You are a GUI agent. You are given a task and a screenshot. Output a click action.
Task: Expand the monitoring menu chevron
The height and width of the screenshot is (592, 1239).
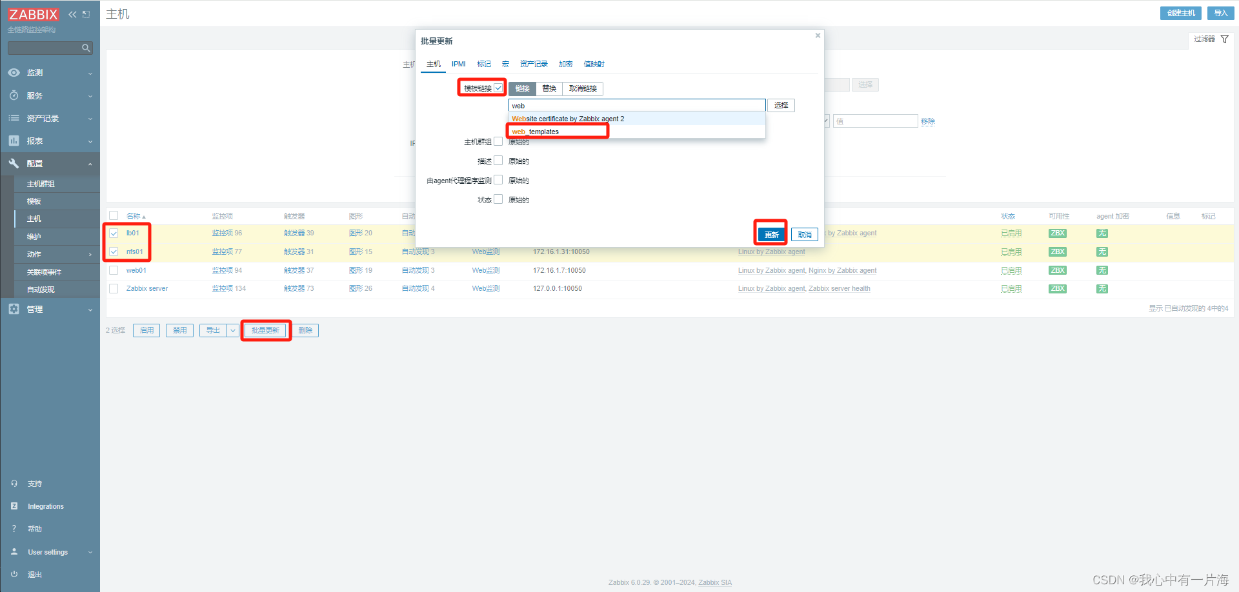[90, 74]
